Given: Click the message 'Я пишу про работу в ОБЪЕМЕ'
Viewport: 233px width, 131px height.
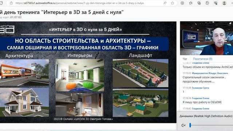Looking at the screenshot, I should click(202, 102).
